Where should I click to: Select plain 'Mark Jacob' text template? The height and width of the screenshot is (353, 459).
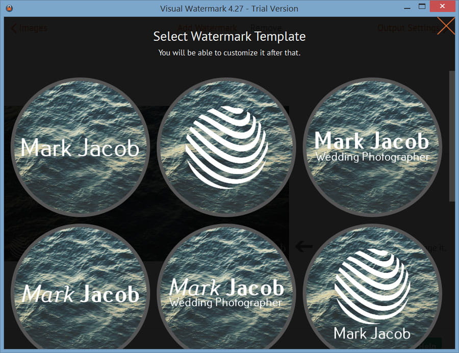pos(80,147)
